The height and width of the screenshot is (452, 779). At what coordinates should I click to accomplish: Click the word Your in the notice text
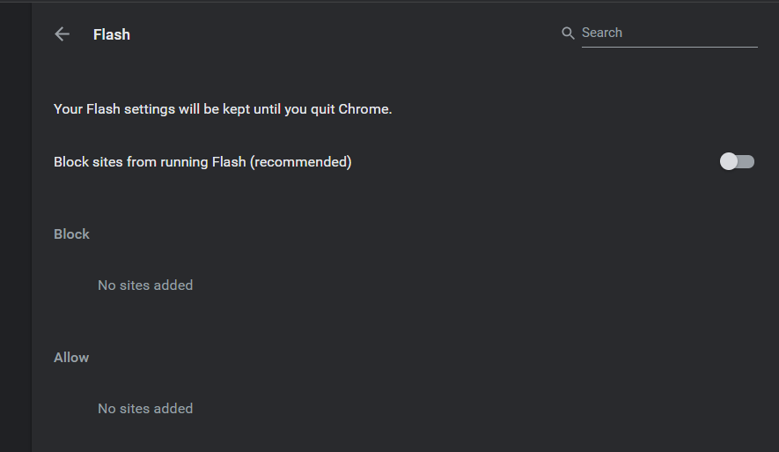point(68,109)
